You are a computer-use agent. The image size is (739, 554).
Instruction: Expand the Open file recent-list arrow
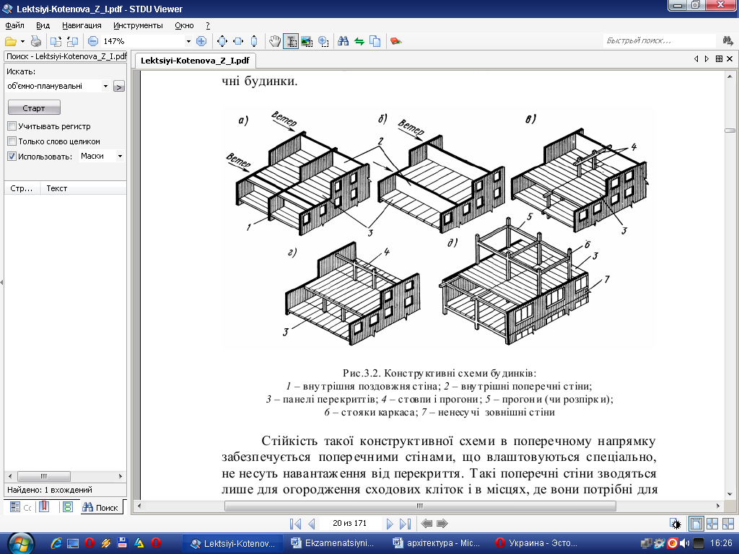(x=22, y=41)
